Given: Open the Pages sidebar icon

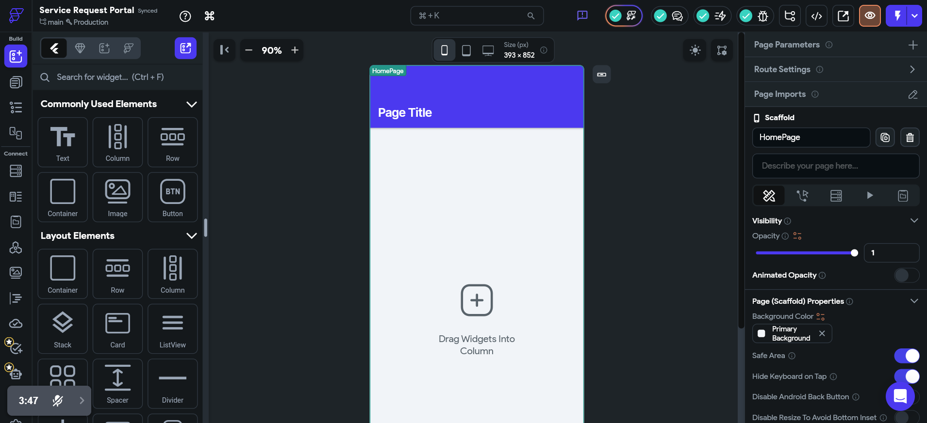Looking at the screenshot, I should [16, 82].
